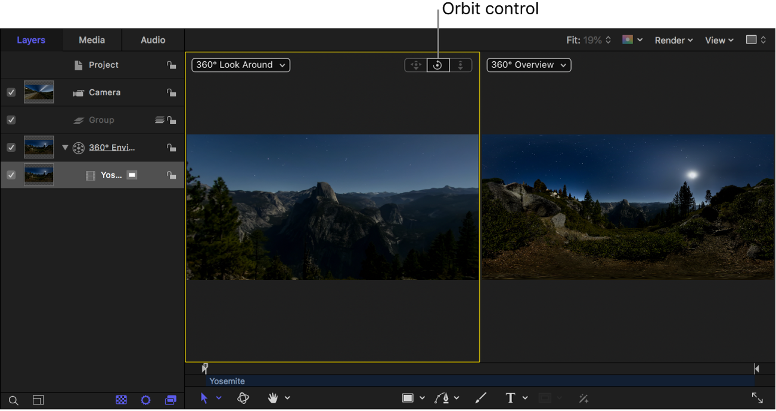Select the Paint Stroke brush tool

click(x=481, y=398)
